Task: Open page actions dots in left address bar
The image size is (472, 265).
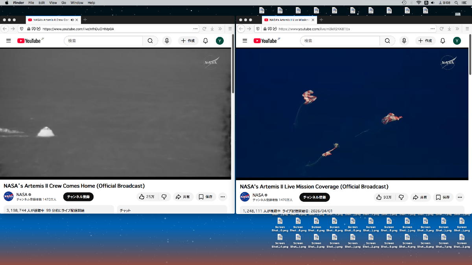Action: pyautogui.click(x=195, y=29)
